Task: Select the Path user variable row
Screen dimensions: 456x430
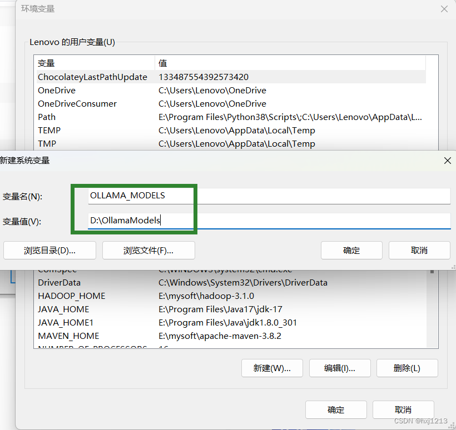Action: 231,117
